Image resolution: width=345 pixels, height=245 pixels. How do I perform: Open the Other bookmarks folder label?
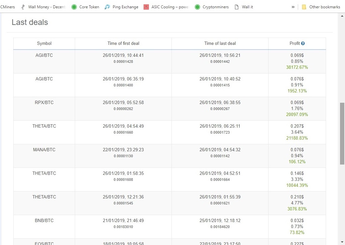click(324, 7)
